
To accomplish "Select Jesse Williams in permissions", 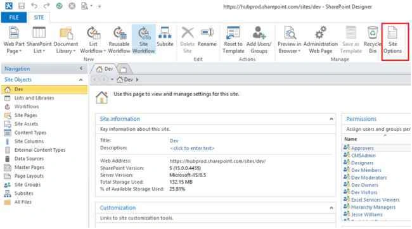I will click(367, 214).
